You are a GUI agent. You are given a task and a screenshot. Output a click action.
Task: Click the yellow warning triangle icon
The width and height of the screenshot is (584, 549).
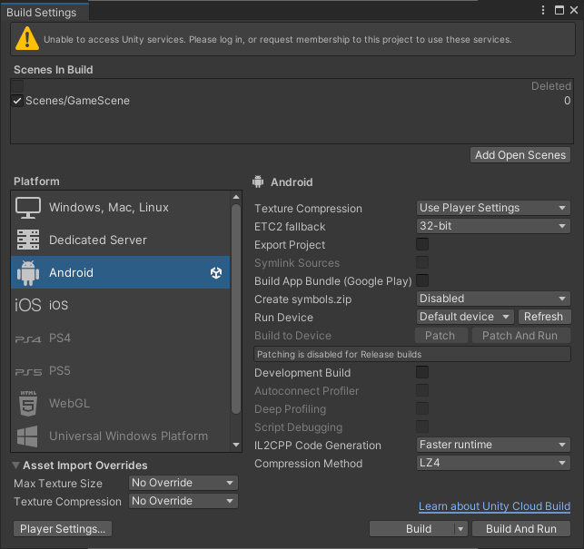tap(27, 38)
